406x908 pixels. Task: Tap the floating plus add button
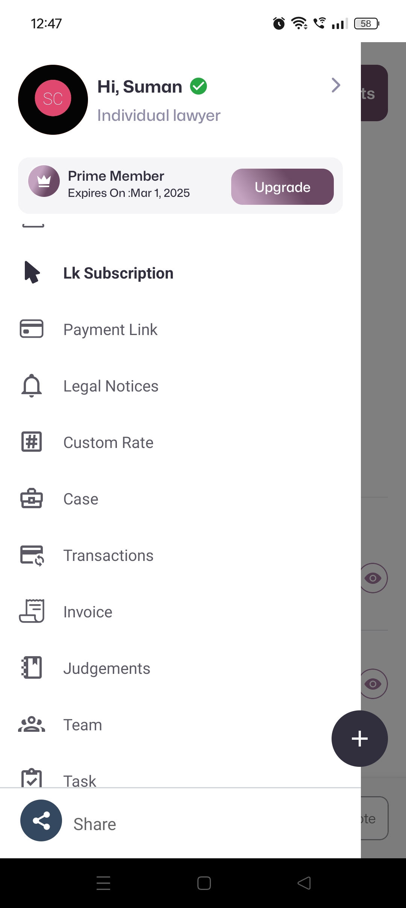[359, 738]
